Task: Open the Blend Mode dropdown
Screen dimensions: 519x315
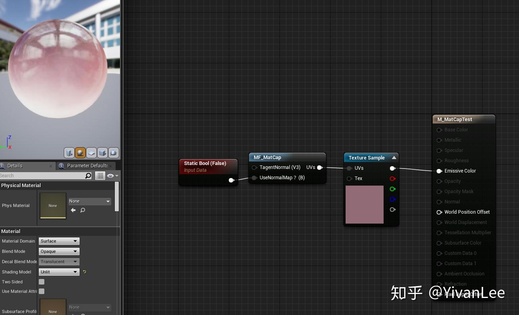Action: 59,251
